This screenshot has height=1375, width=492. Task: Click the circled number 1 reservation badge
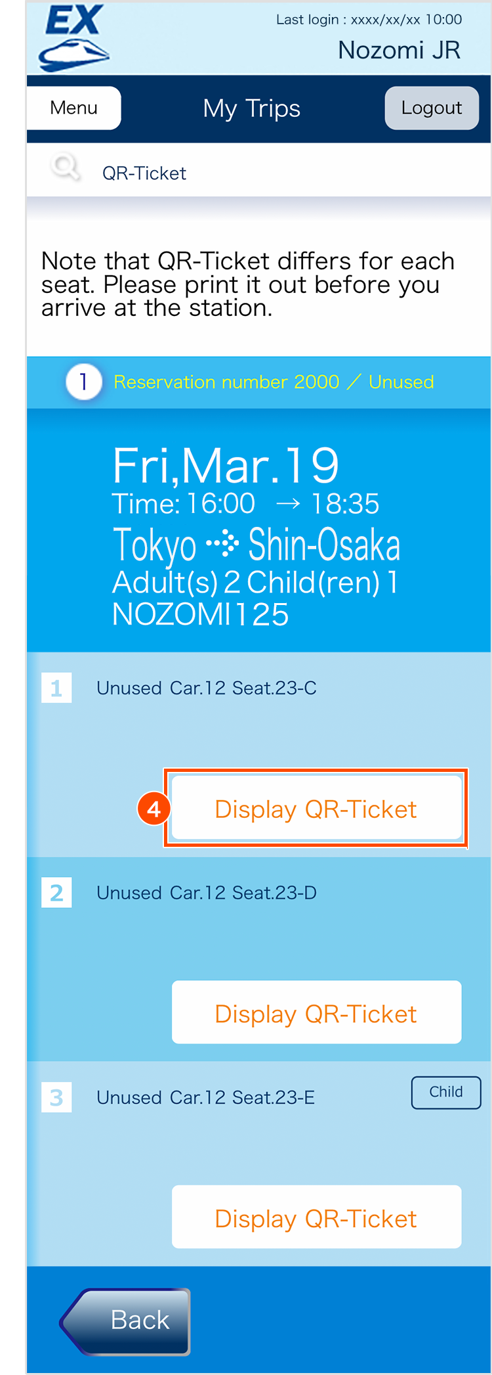tap(84, 382)
